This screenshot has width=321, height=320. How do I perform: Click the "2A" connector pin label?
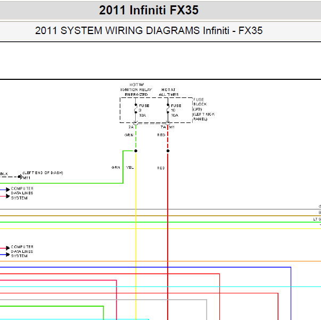[131, 127]
